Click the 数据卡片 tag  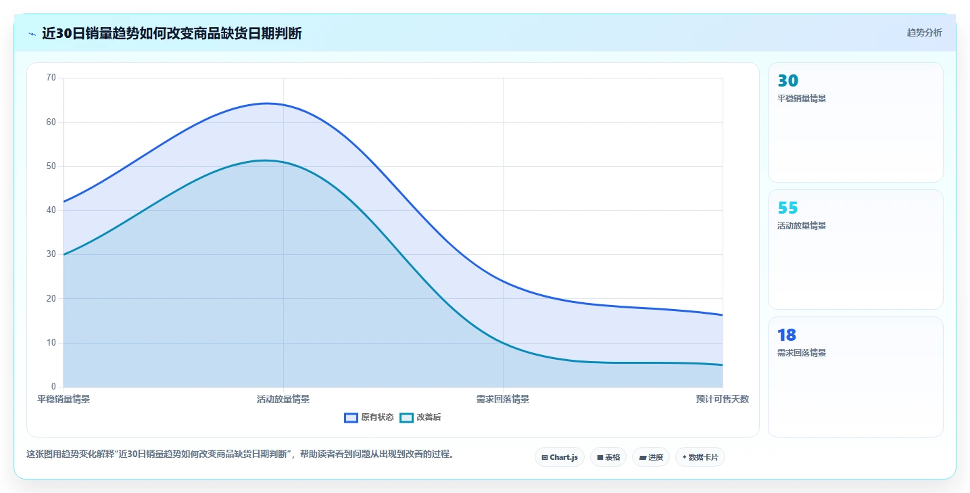click(700, 457)
